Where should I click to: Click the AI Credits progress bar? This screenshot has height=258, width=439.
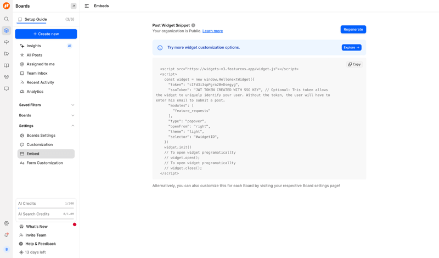click(46, 208)
